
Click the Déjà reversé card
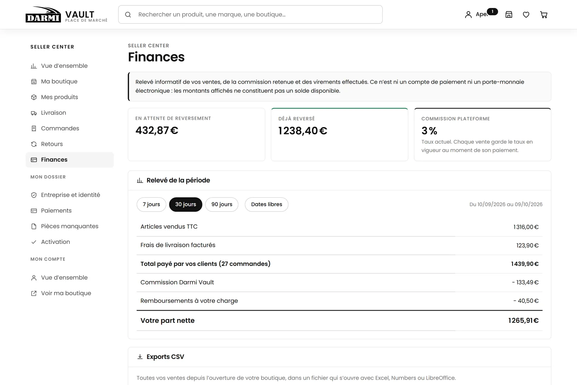pos(339,135)
